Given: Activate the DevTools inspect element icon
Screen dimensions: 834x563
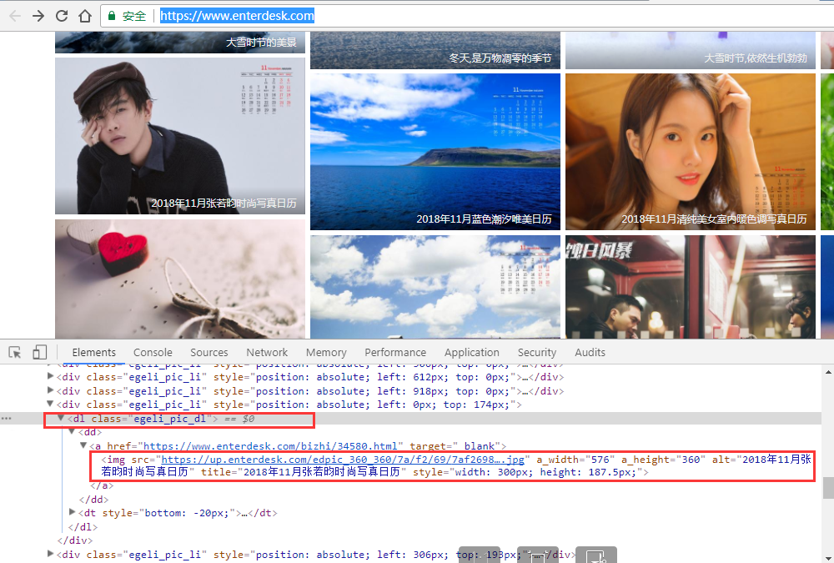Looking at the screenshot, I should (15, 352).
